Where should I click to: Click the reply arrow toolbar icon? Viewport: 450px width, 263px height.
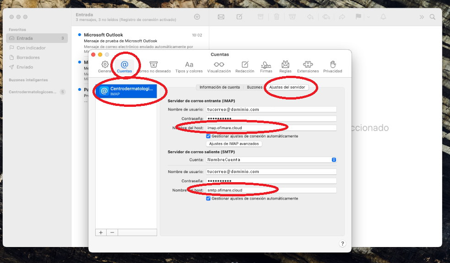point(310,17)
